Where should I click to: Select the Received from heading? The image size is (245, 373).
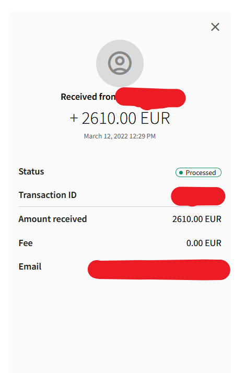pyautogui.click(x=88, y=97)
